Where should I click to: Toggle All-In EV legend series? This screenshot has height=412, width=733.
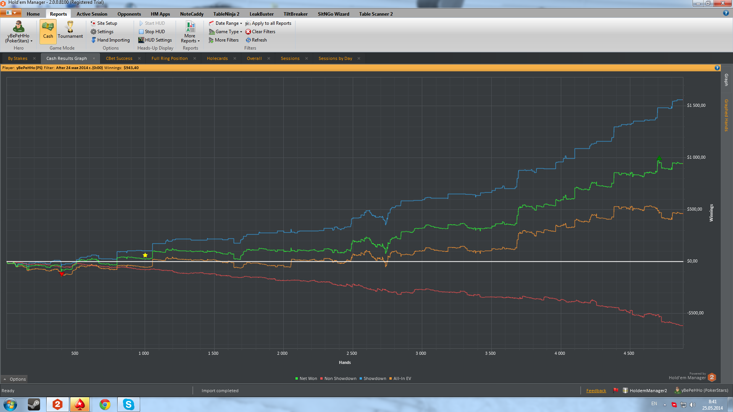(x=400, y=378)
